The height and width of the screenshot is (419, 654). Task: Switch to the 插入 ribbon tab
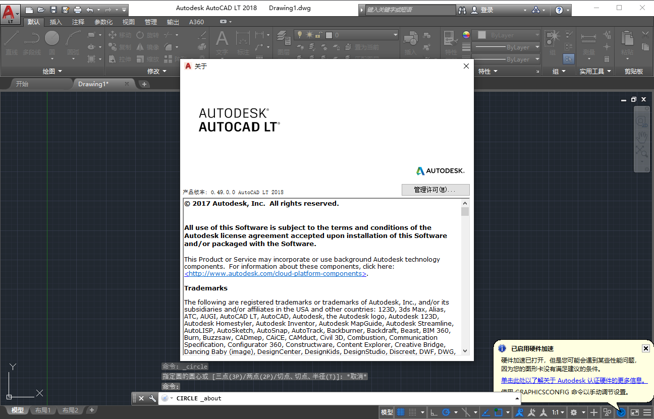coord(56,22)
